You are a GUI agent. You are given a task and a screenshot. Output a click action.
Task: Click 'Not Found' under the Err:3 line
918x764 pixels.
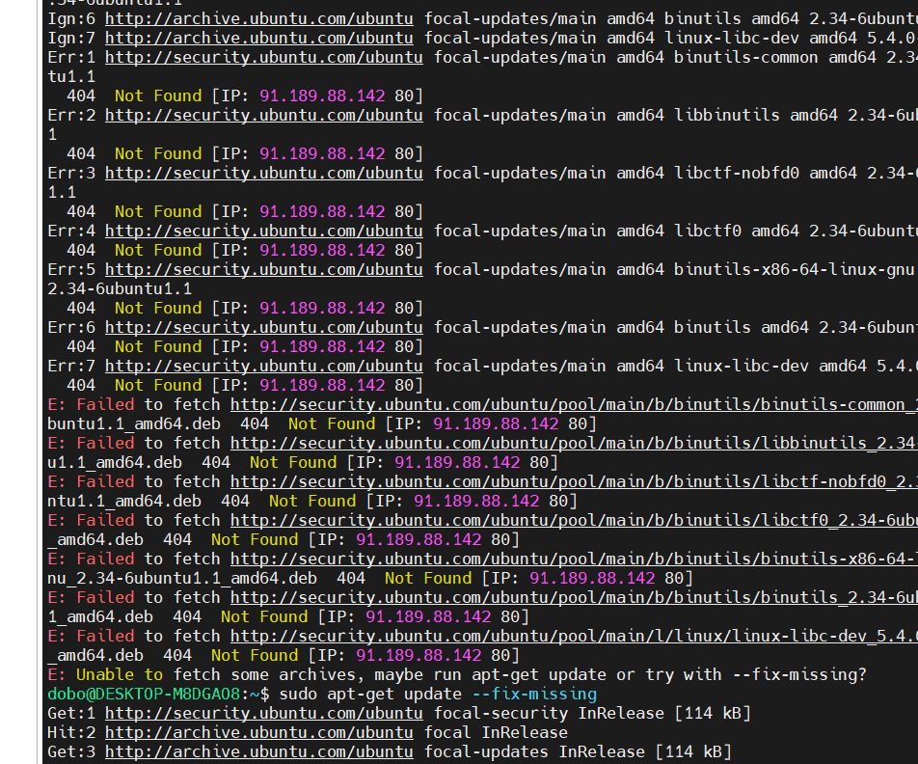point(158,211)
